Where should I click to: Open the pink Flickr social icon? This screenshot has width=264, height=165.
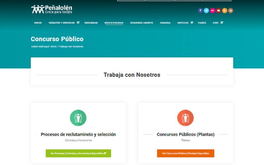213,11
